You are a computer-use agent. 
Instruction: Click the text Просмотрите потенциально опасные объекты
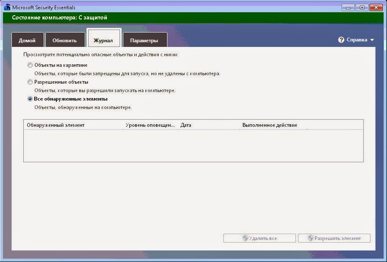[100, 55]
